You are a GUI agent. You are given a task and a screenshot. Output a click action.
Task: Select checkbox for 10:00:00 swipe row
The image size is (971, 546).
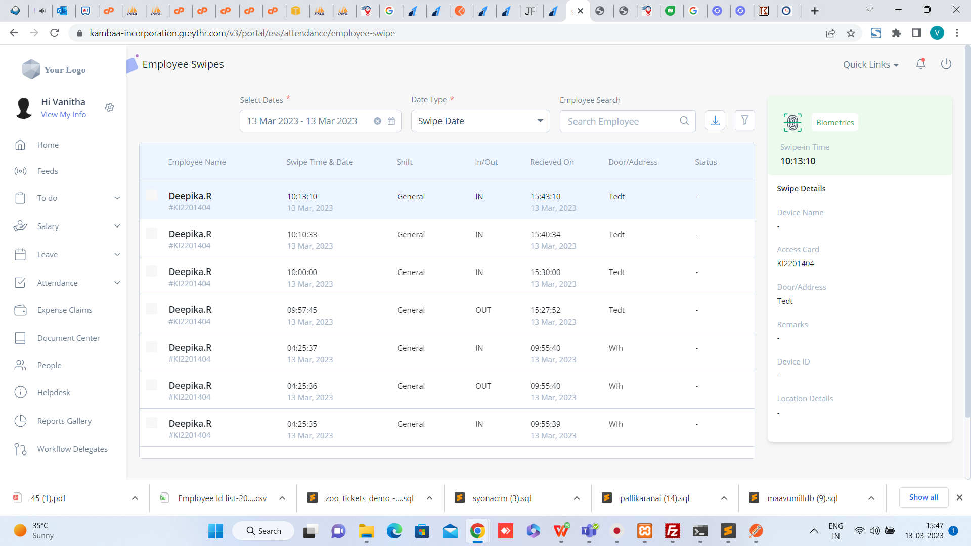151,271
